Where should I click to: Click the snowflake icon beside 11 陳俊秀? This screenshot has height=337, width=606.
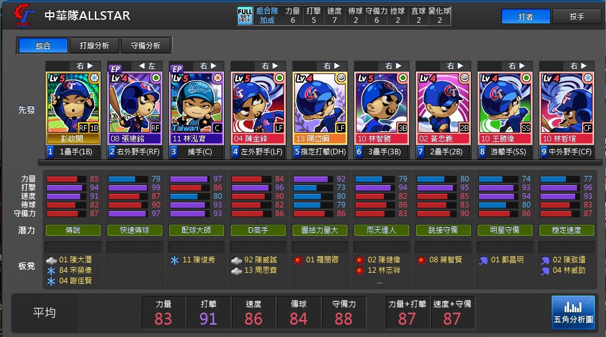(x=175, y=260)
